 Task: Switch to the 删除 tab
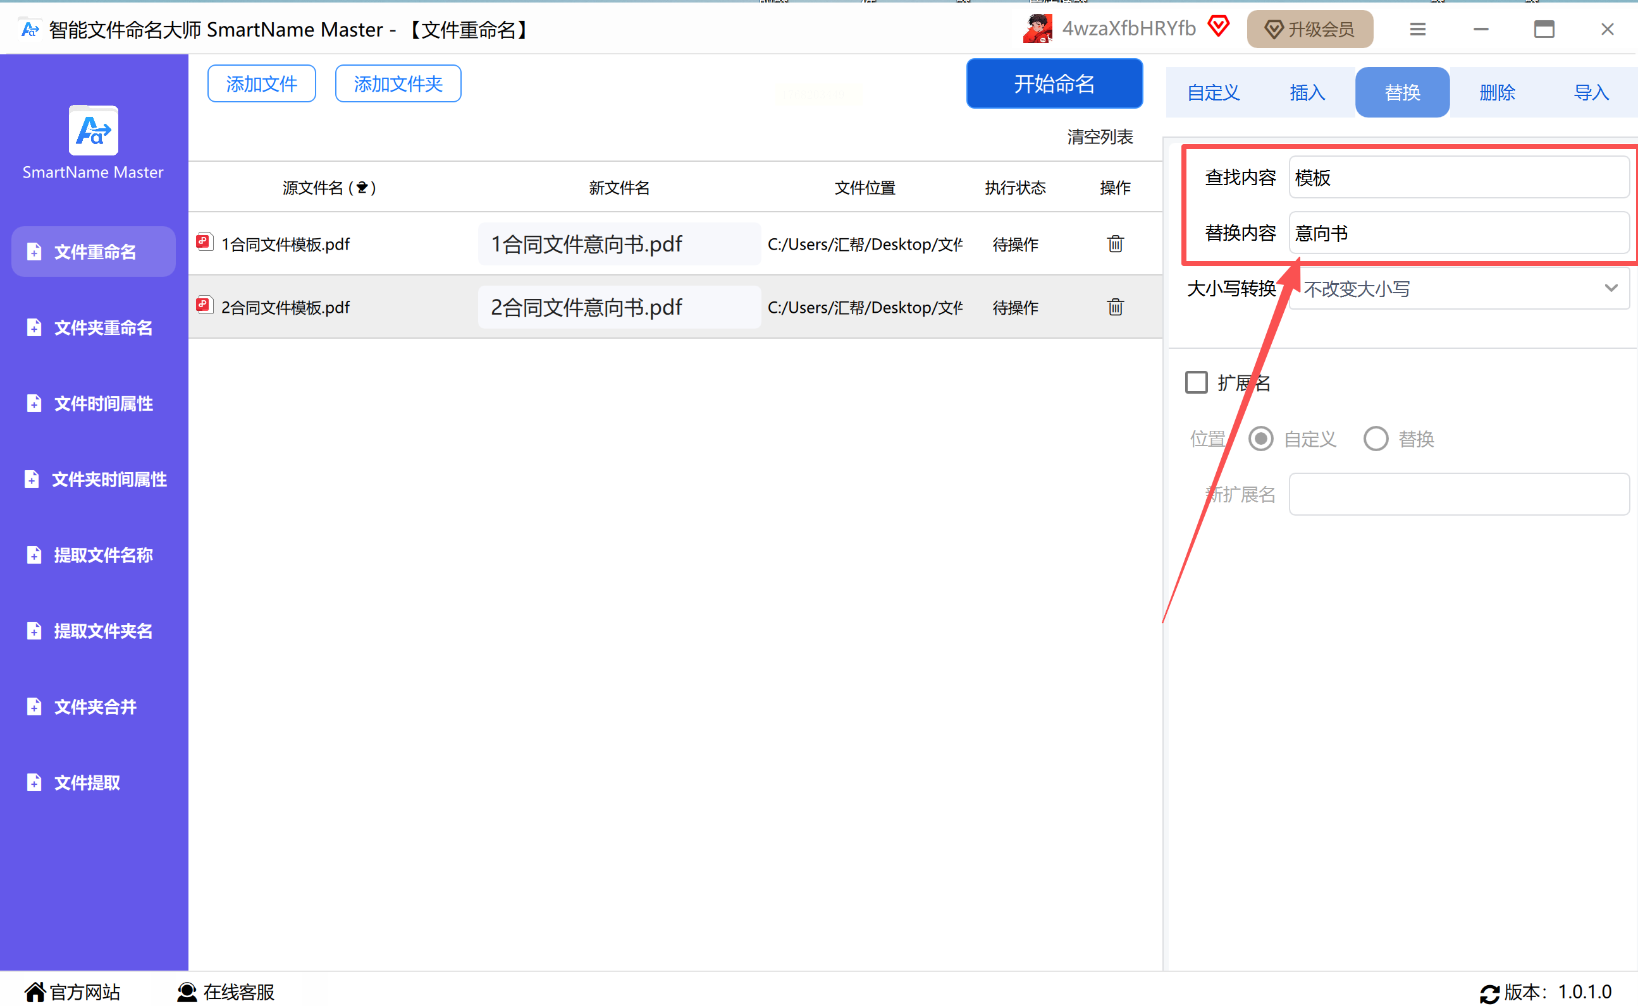[x=1497, y=92]
